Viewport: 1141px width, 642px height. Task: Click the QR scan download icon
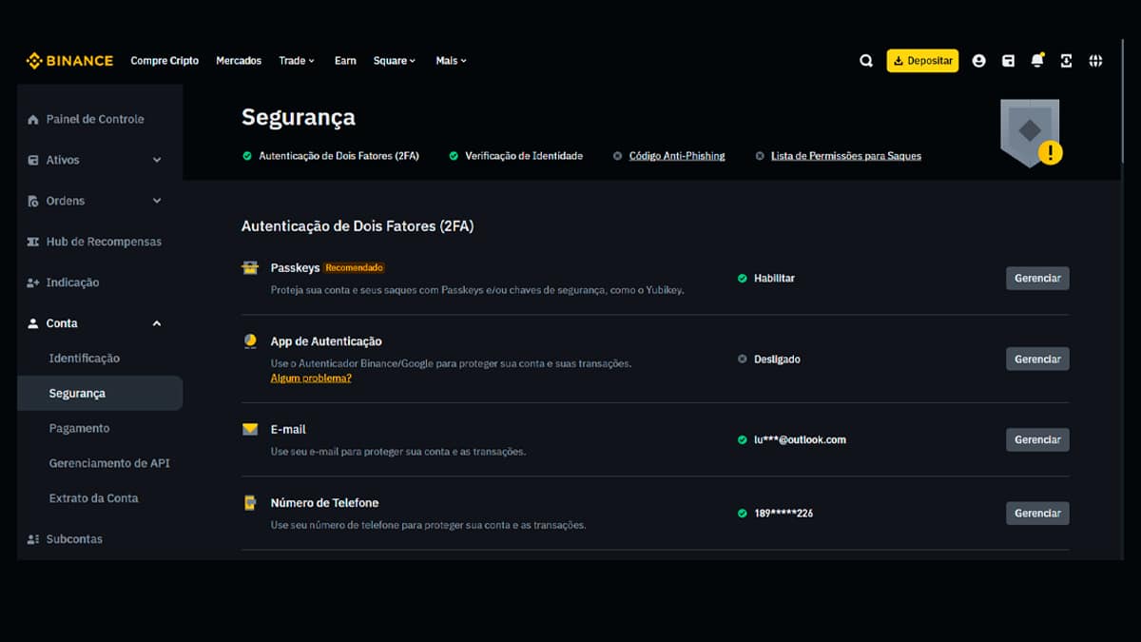[x=1066, y=61]
